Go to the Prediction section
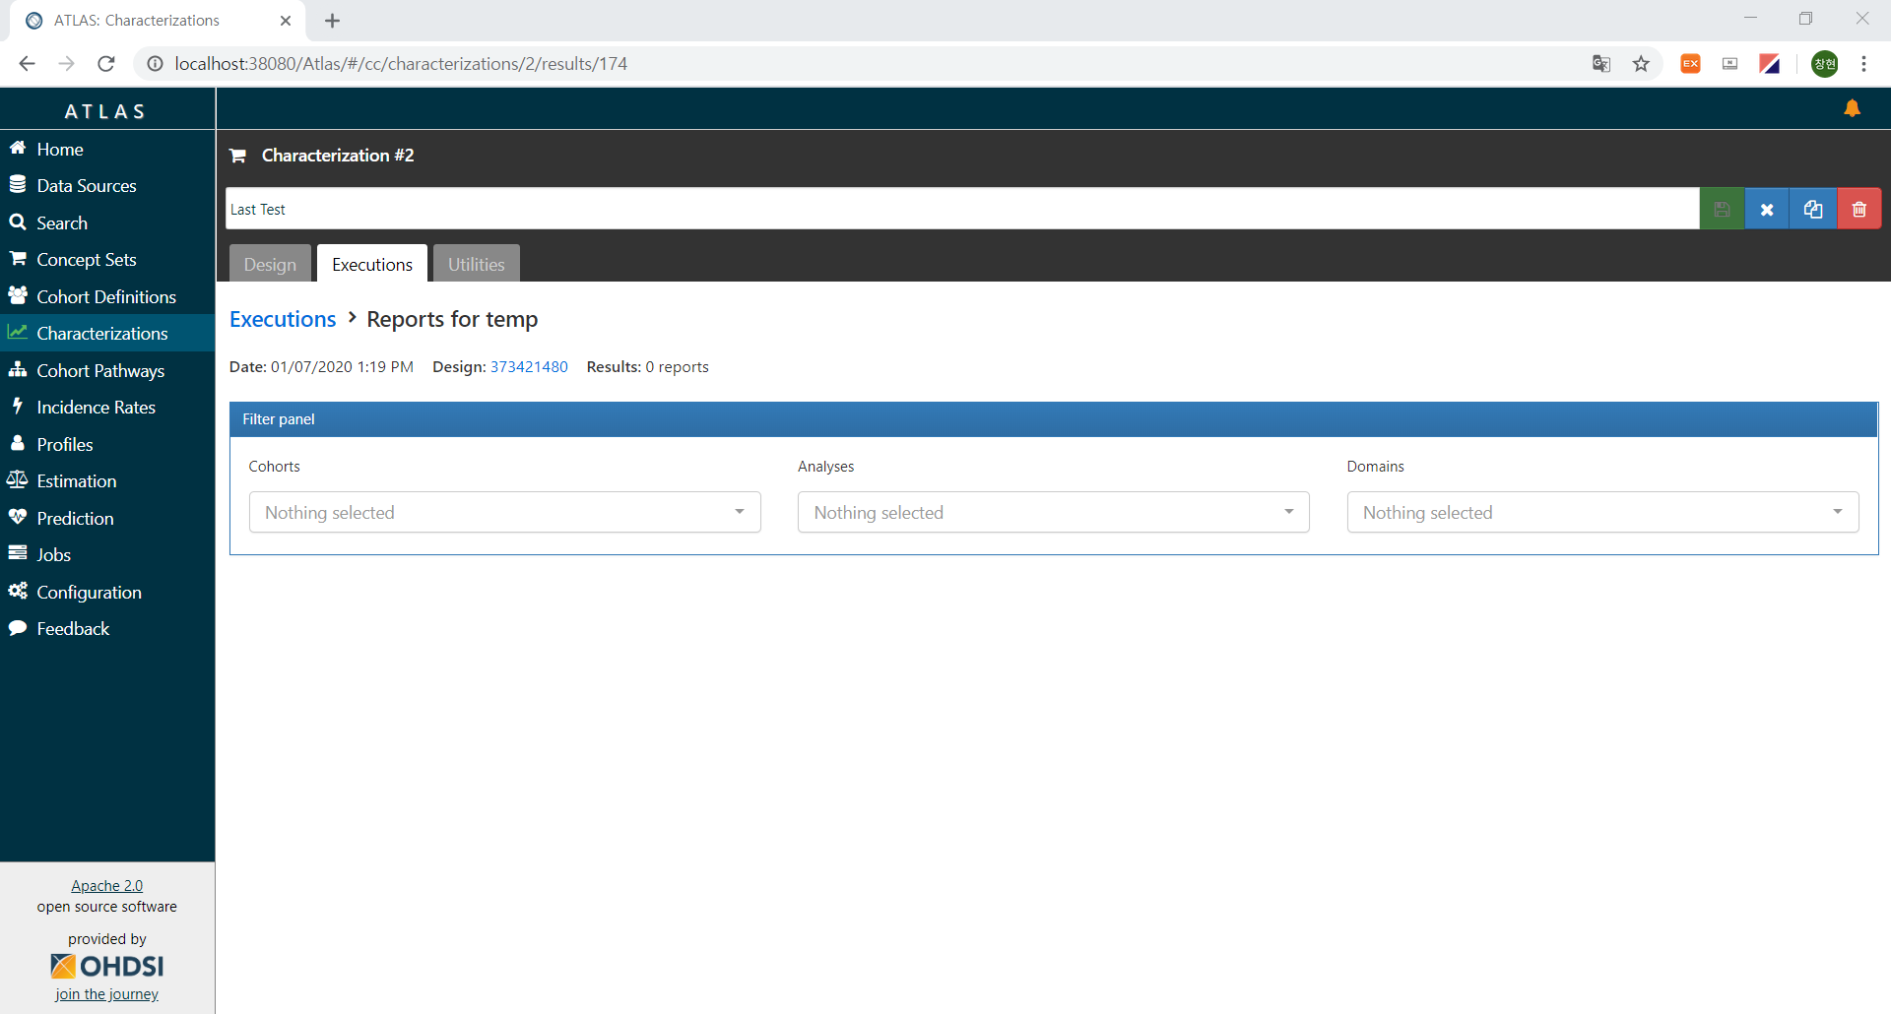This screenshot has width=1891, height=1014. [x=74, y=517]
